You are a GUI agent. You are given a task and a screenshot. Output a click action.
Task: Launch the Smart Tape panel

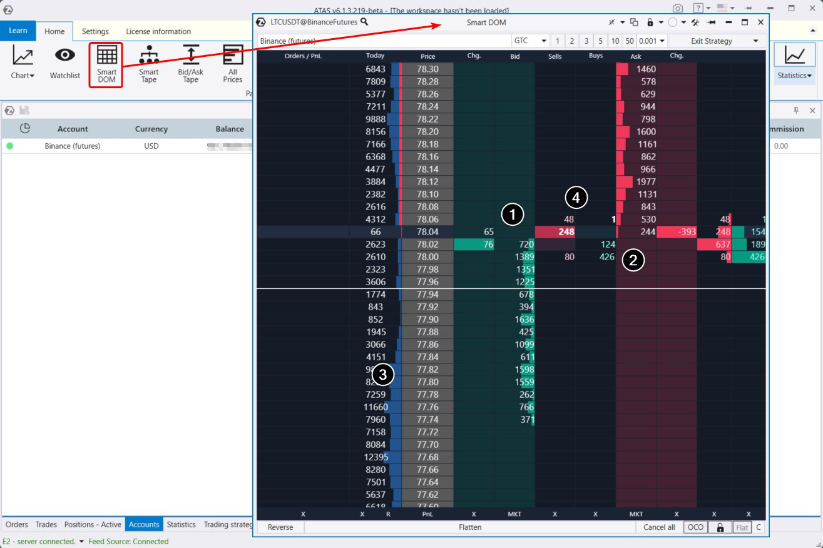(148, 64)
